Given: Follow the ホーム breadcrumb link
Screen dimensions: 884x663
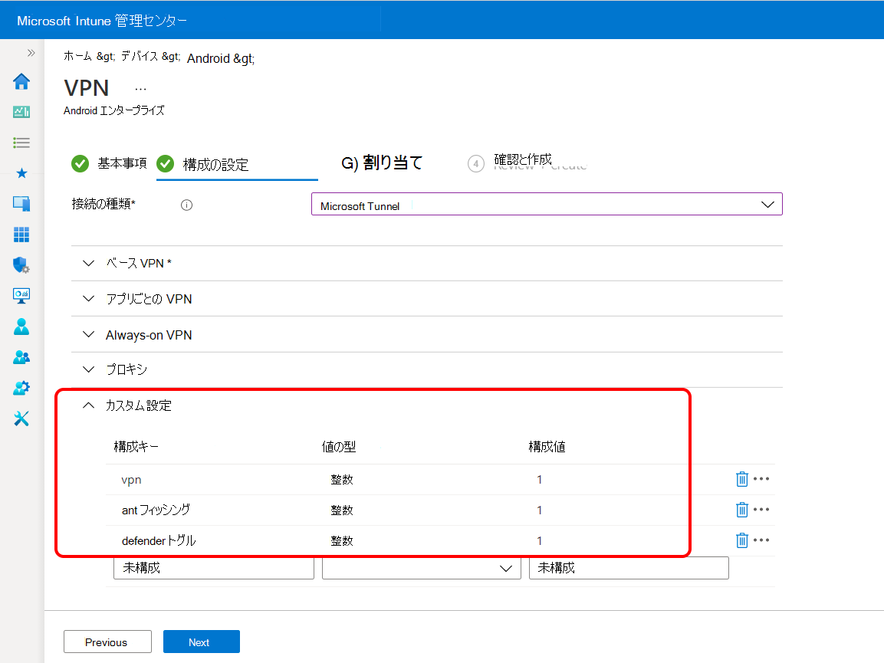Looking at the screenshot, I should pos(77,56).
